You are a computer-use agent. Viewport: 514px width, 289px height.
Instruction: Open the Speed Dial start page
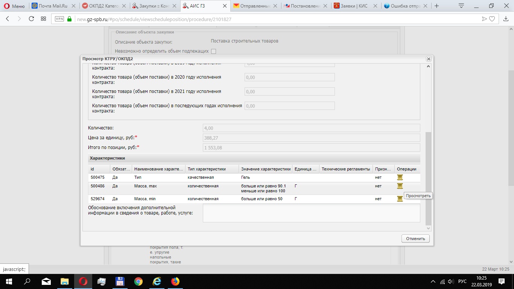click(x=43, y=19)
